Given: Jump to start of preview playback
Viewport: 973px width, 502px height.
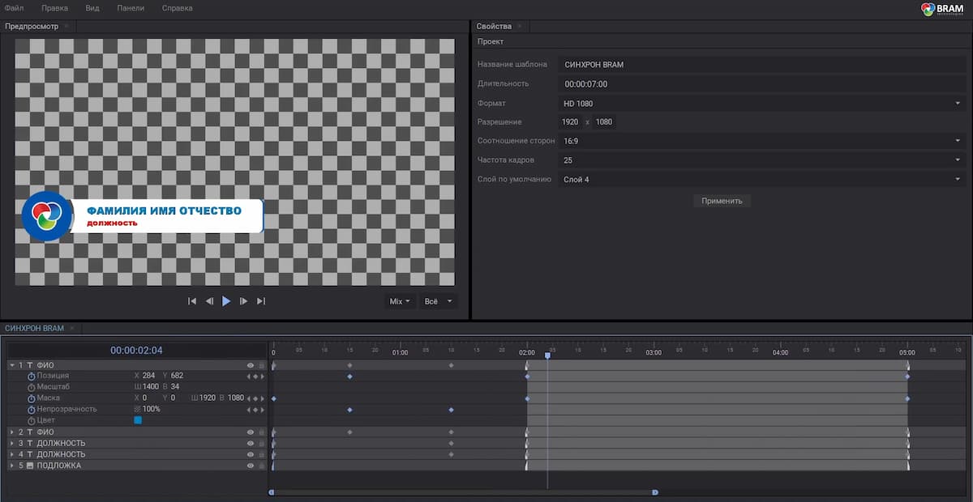Looking at the screenshot, I should pyautogui.click(x=192, y=301).
